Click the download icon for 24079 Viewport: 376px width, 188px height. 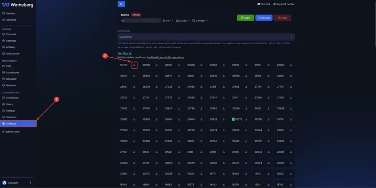pyautogui.click(x=246, y=130)
